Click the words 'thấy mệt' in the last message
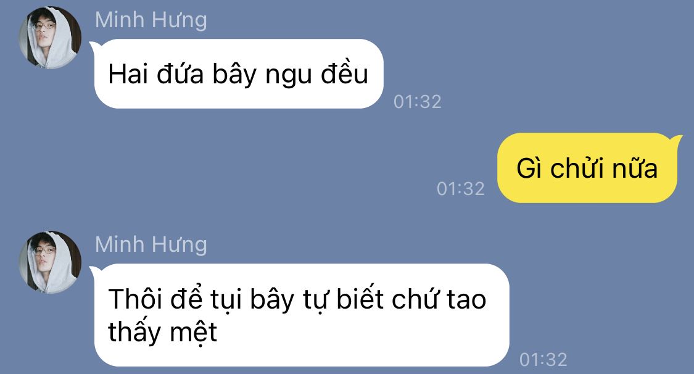The width and height of the screenshot is (694, 374). 162,333
